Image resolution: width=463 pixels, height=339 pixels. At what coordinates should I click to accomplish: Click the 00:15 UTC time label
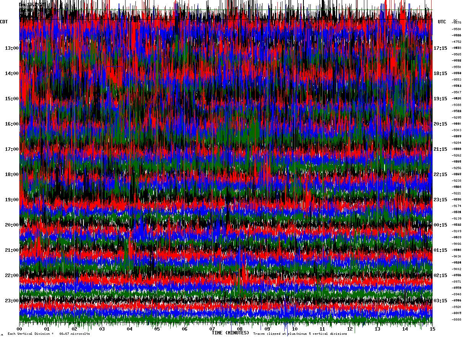point(440,225)
